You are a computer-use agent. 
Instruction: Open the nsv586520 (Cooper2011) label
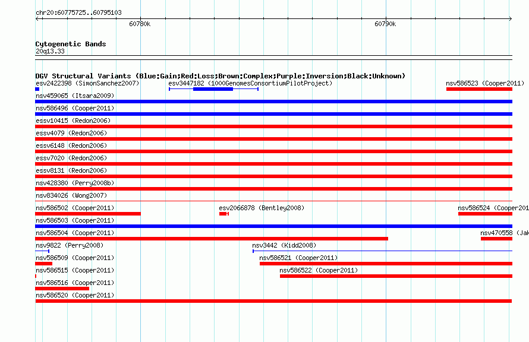click(x=75, y=295)
